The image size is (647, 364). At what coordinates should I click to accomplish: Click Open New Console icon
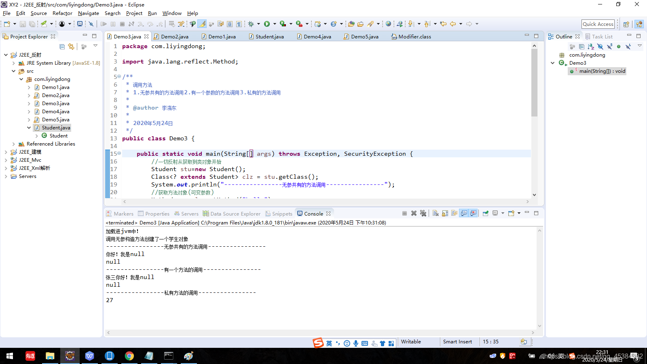point(511,213)
